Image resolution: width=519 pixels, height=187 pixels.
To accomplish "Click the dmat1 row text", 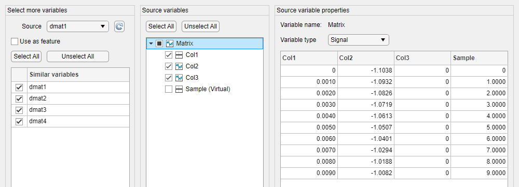I will 38,87.
